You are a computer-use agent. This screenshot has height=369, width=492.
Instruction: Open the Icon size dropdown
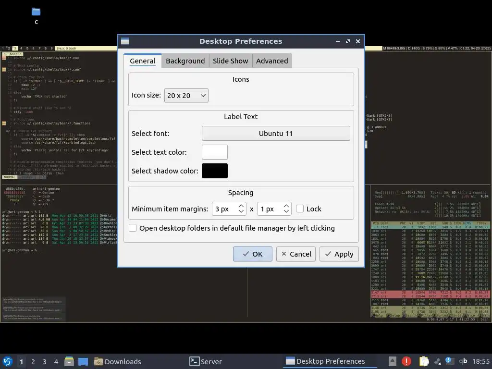click(186, 96)
